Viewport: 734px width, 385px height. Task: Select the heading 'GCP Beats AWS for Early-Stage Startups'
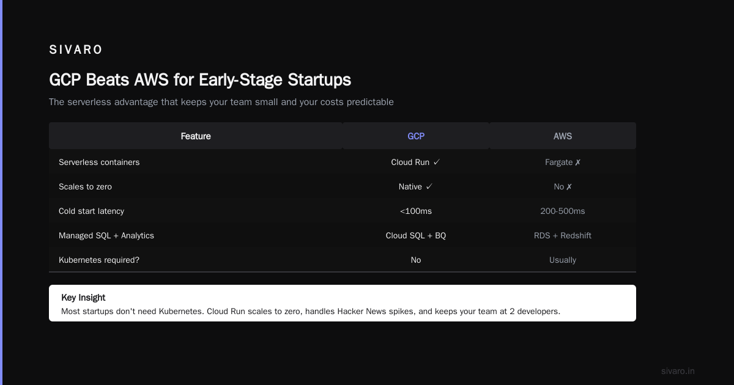tap(200, 79)
